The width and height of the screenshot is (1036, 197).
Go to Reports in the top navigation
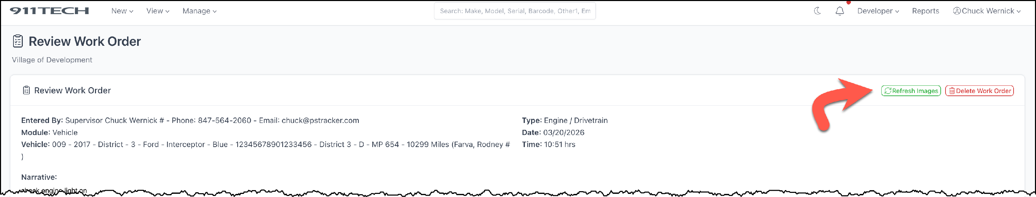click(925, 11)
